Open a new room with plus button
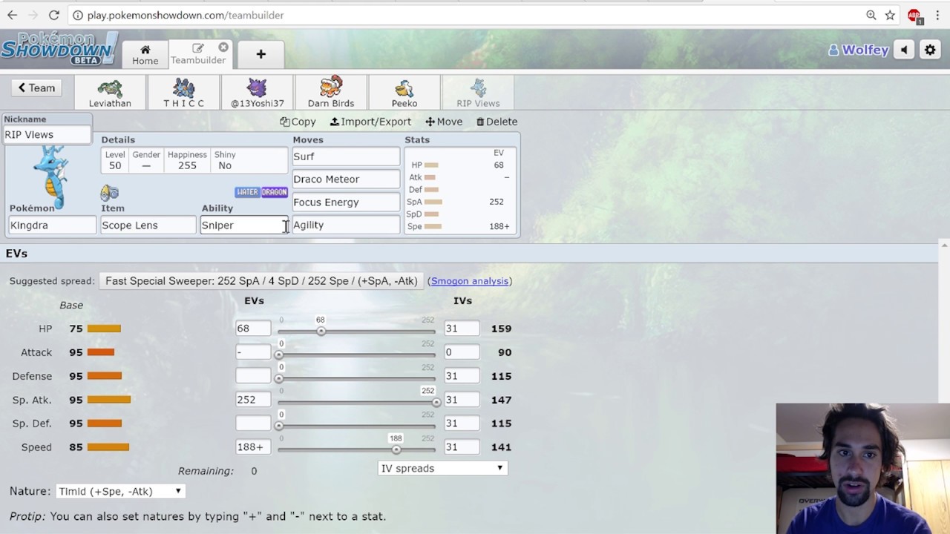Screen dimensions: 950x534 point(261,54)
